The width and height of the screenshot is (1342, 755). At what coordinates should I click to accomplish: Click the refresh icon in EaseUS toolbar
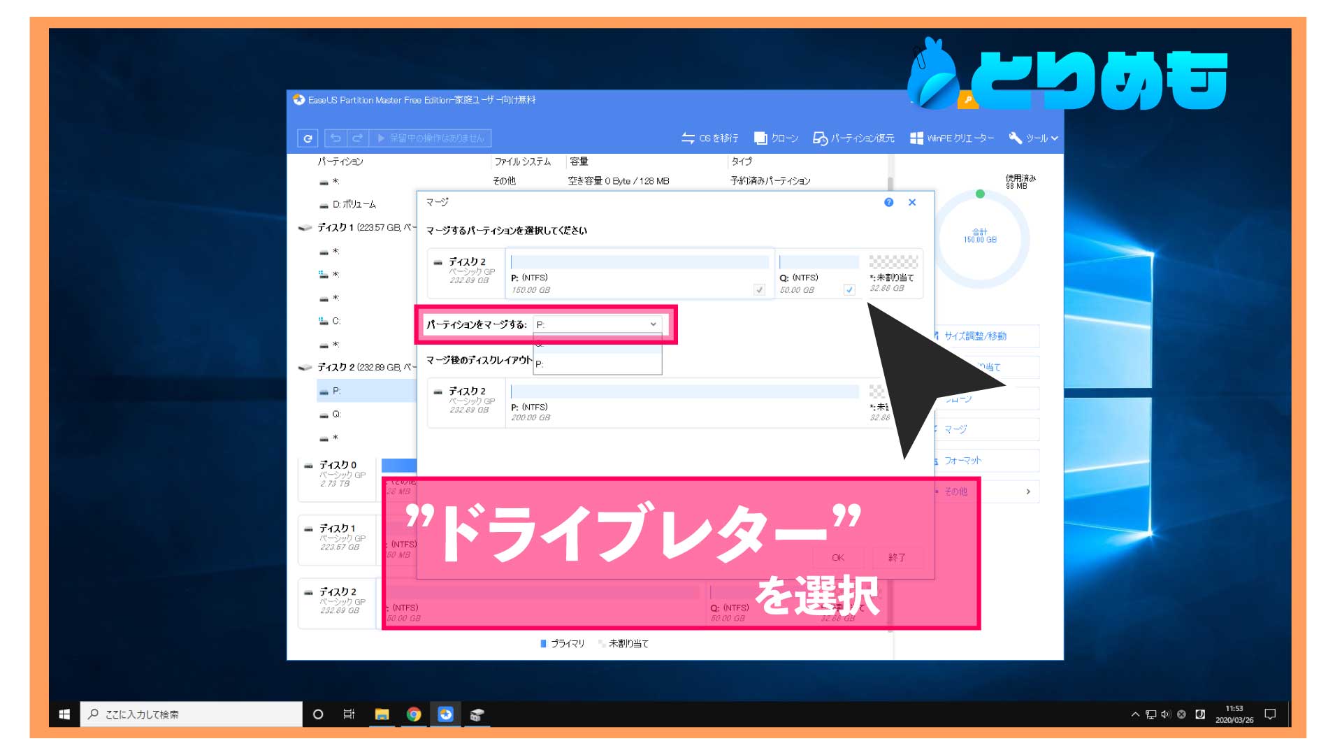(308, 138)
